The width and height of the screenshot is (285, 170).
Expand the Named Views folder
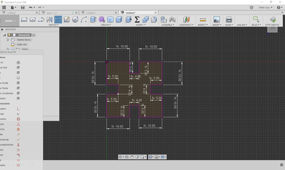tap(8, 39)
